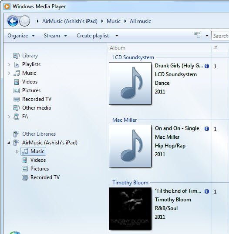Image resolution: width=229 pixels, height=234 pixels.
Task: Select Other media in the sidebar
Action: (37, 108)
